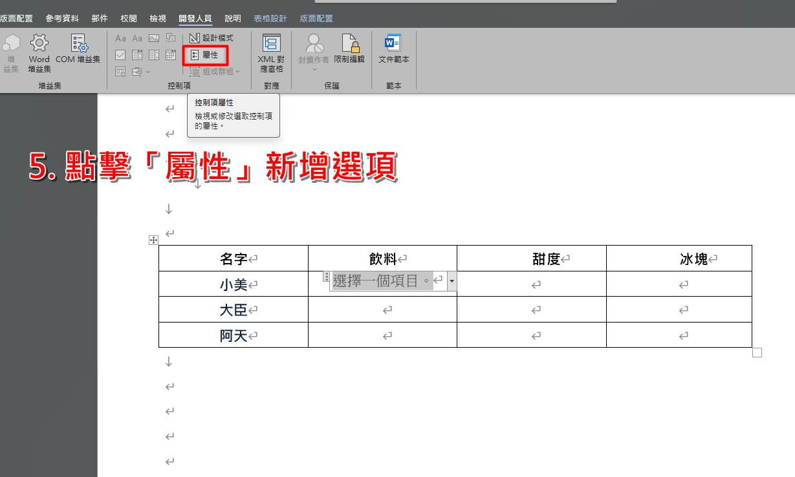
Task: Open Word add-ins (Word 增益集)
Action: tap(39, 53)
